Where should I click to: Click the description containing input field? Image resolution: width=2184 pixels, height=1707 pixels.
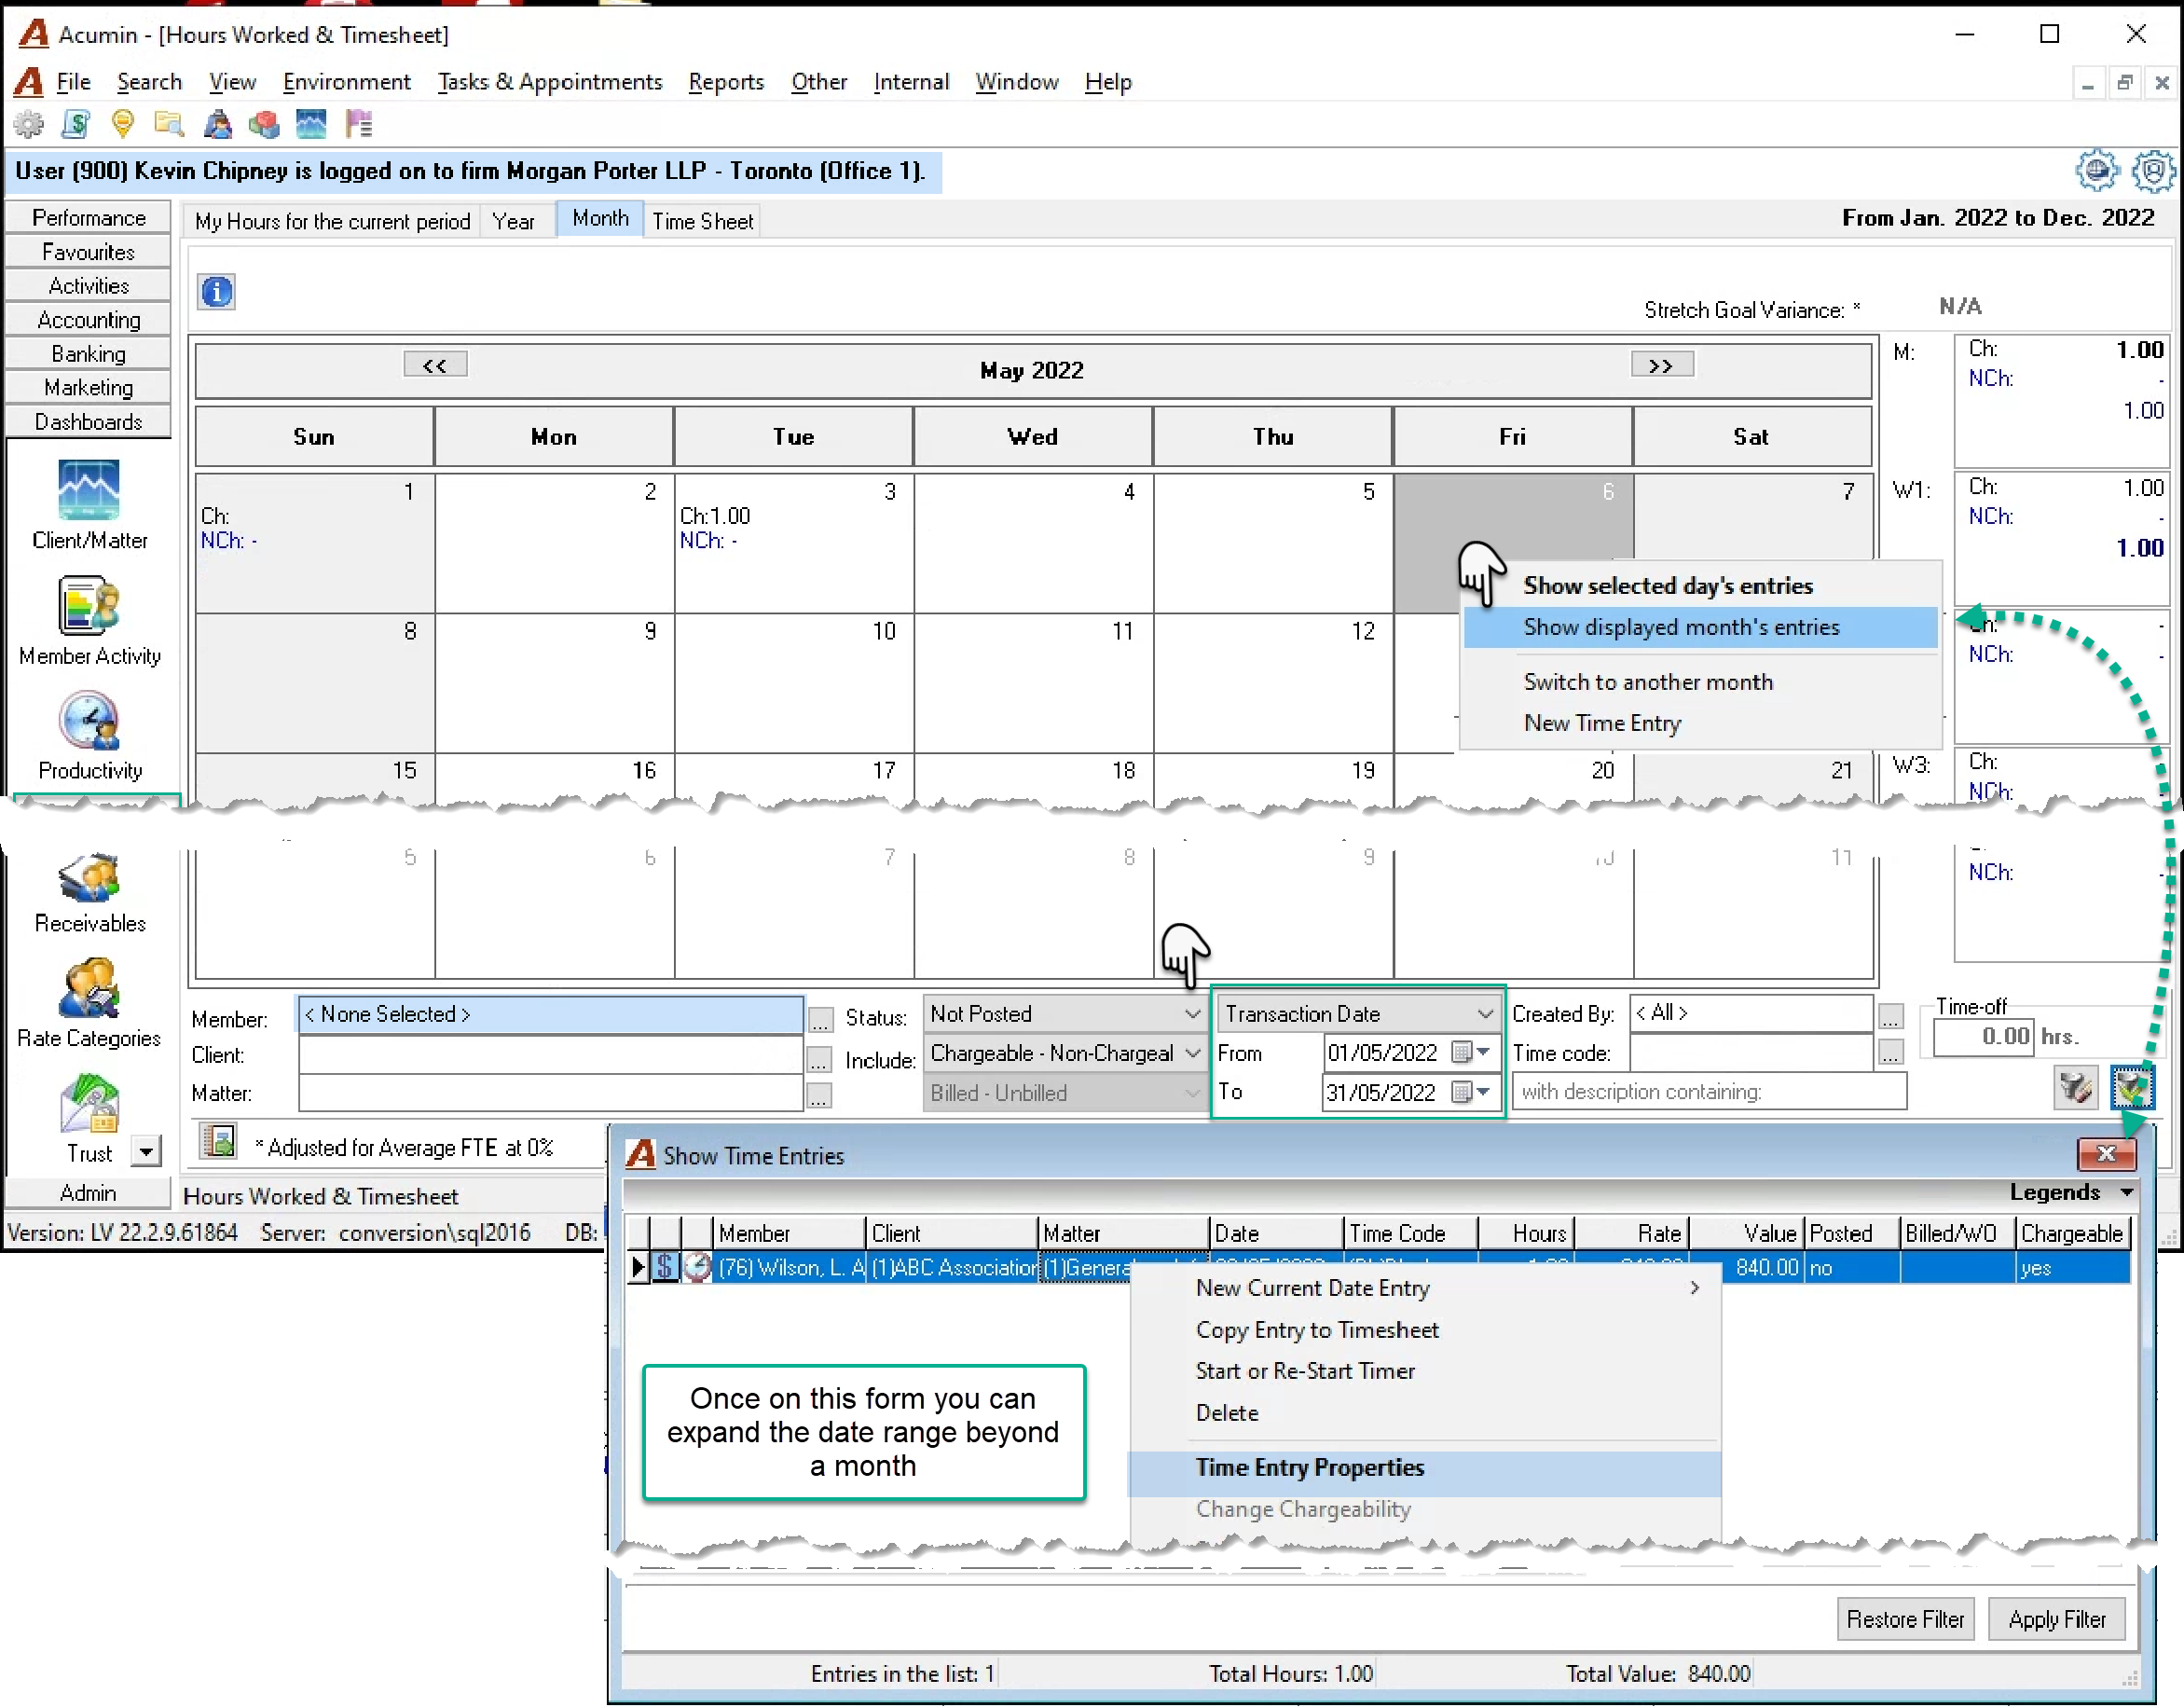point(1709,1092)
